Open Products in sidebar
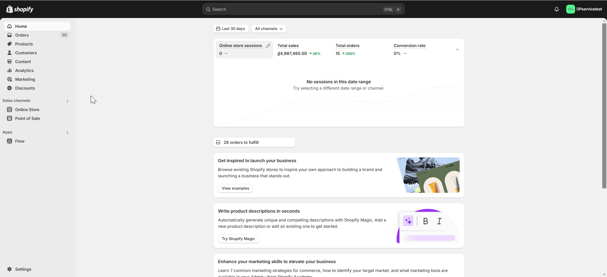607x277 pixels. click(37, 44)
